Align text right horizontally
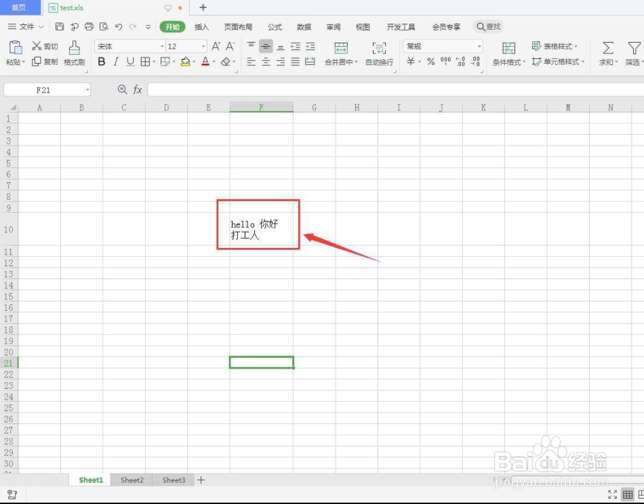The height and width of the screenshot is (504, 644). tap(281, 62)
